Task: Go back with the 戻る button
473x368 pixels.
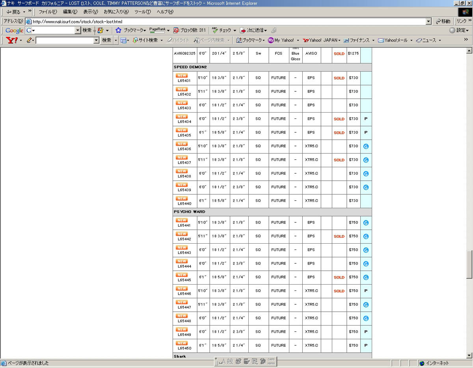Action: (13, 12)
